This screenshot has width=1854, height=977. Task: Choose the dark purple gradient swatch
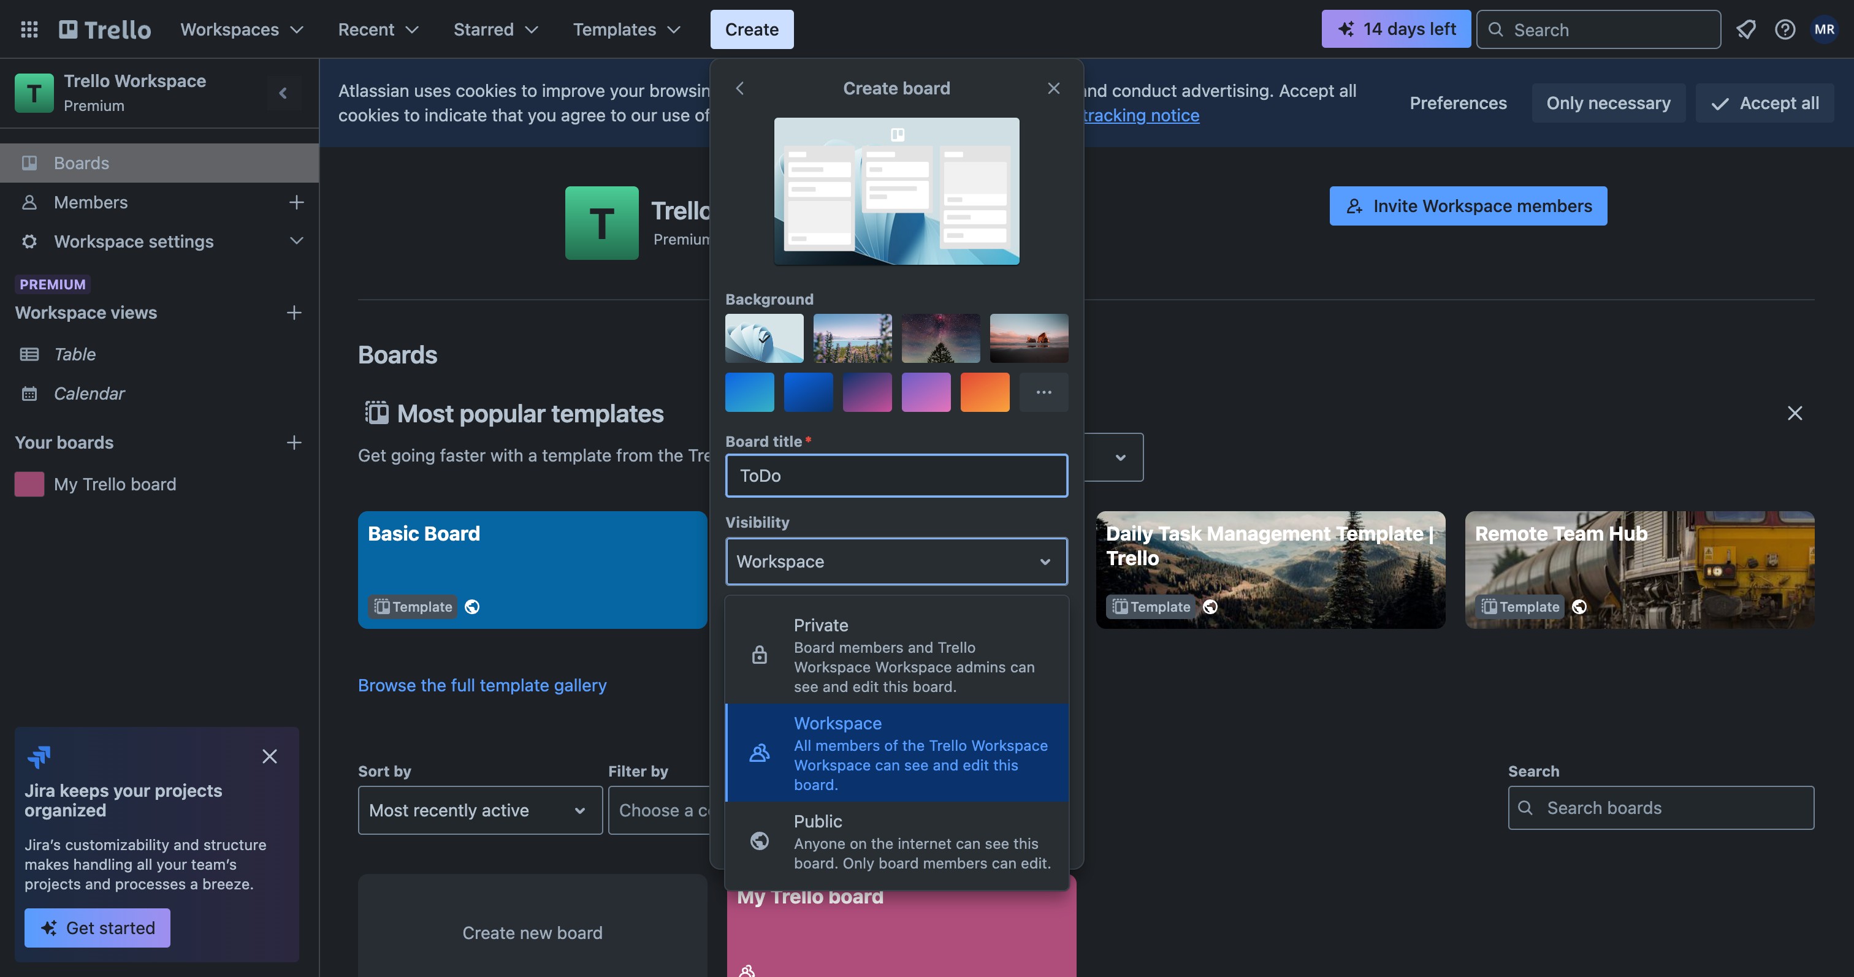coord(868,392)
